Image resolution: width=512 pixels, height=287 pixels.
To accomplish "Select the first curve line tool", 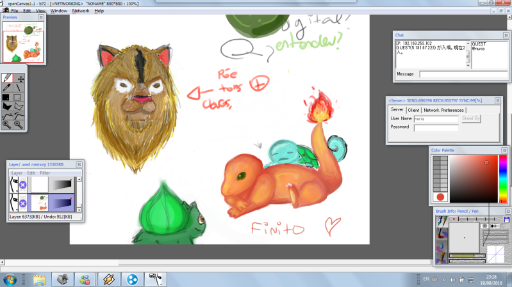I will point(7,116).
